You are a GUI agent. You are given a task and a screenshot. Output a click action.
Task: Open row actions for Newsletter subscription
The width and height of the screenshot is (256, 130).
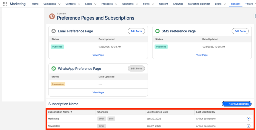click(248, 126)
